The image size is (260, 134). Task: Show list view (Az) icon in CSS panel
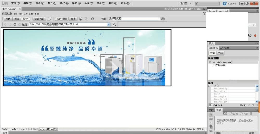pos(215,105)
